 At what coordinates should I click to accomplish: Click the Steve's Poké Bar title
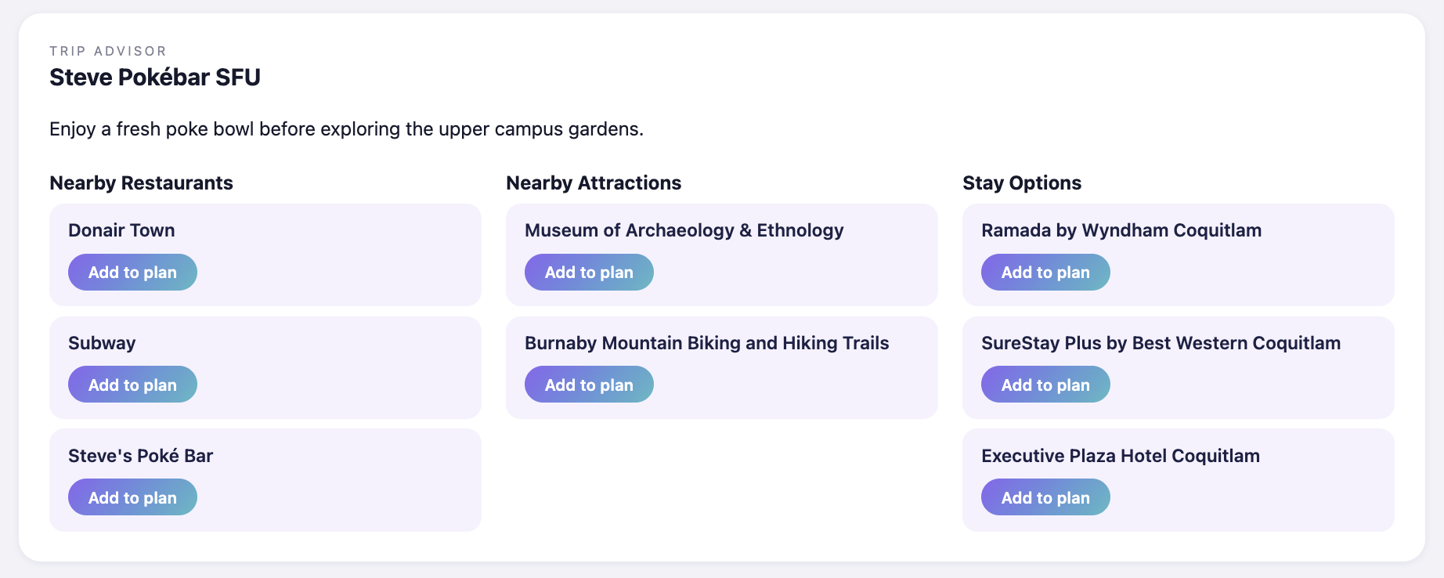[x=140, y=456]
